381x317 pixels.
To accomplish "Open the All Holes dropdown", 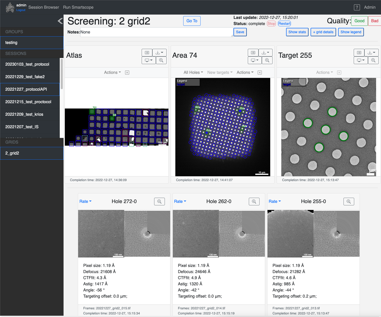I will (193, 73).
